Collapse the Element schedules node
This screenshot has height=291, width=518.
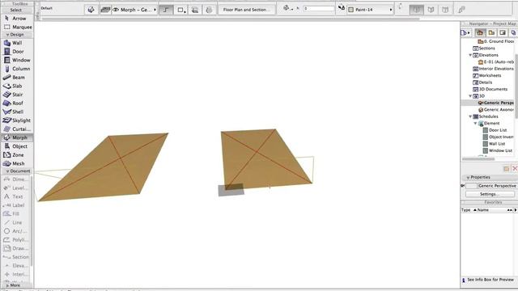[x=475, y=123]
